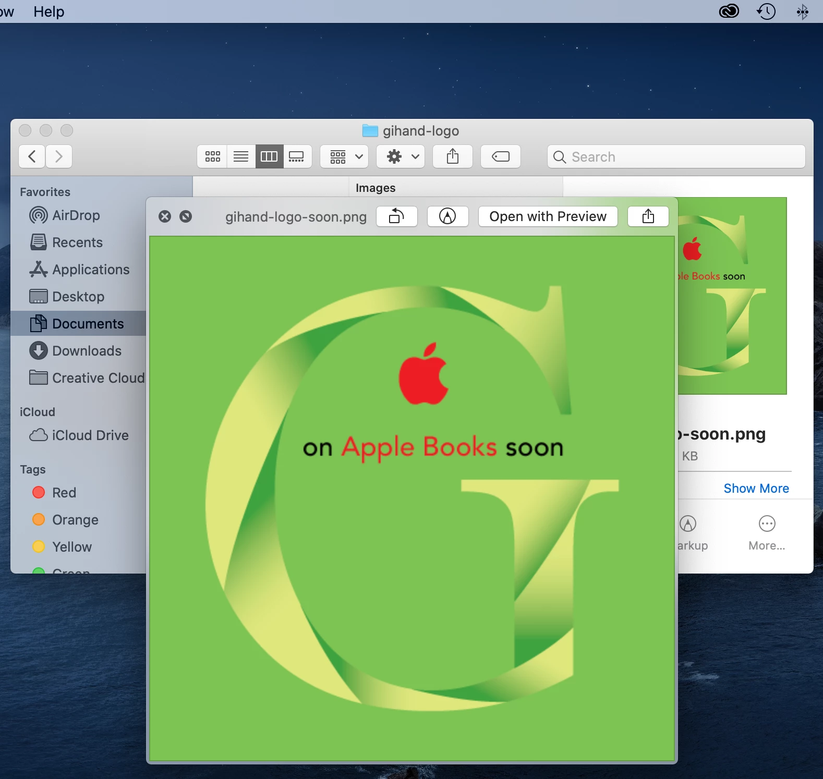
Task: Click the Edit Tags toolbar button
Action: pos(501,156)
